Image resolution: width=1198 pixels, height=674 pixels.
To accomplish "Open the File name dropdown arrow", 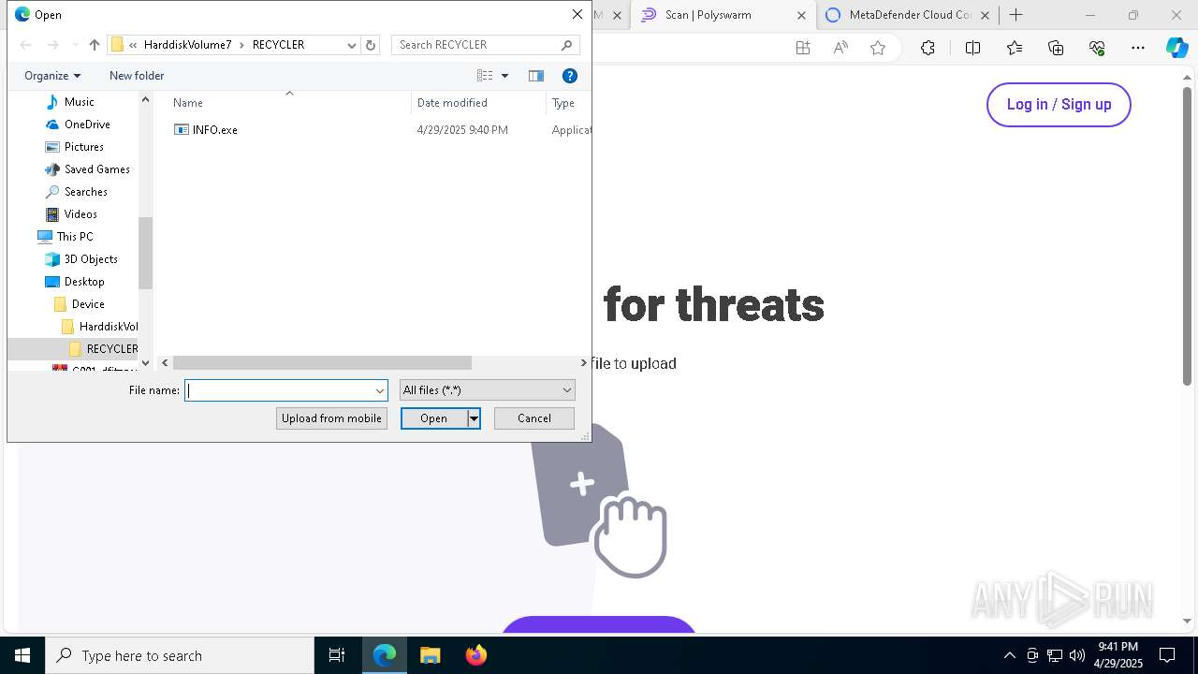I will coord(380,390).
